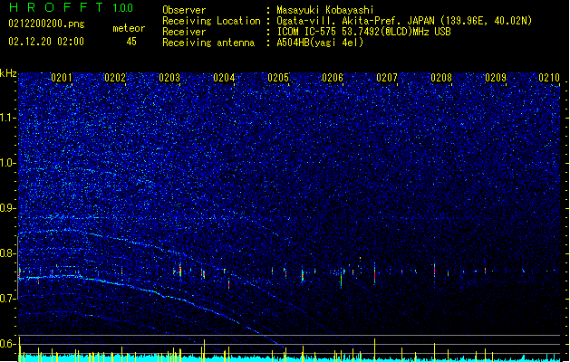Click the 0207 time marker
This screenshot has height=362, width=570.
(387, 78)
